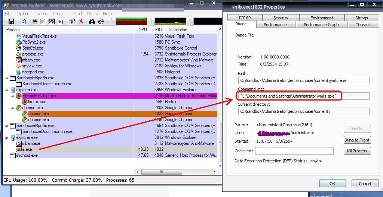
Task: Open the Help menu
Action: (107, 14)
